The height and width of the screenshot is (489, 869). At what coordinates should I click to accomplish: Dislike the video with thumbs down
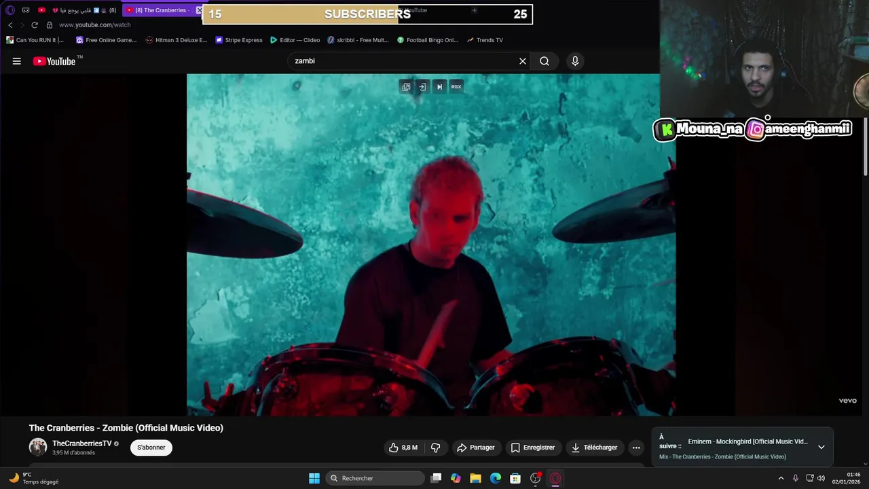436,448
